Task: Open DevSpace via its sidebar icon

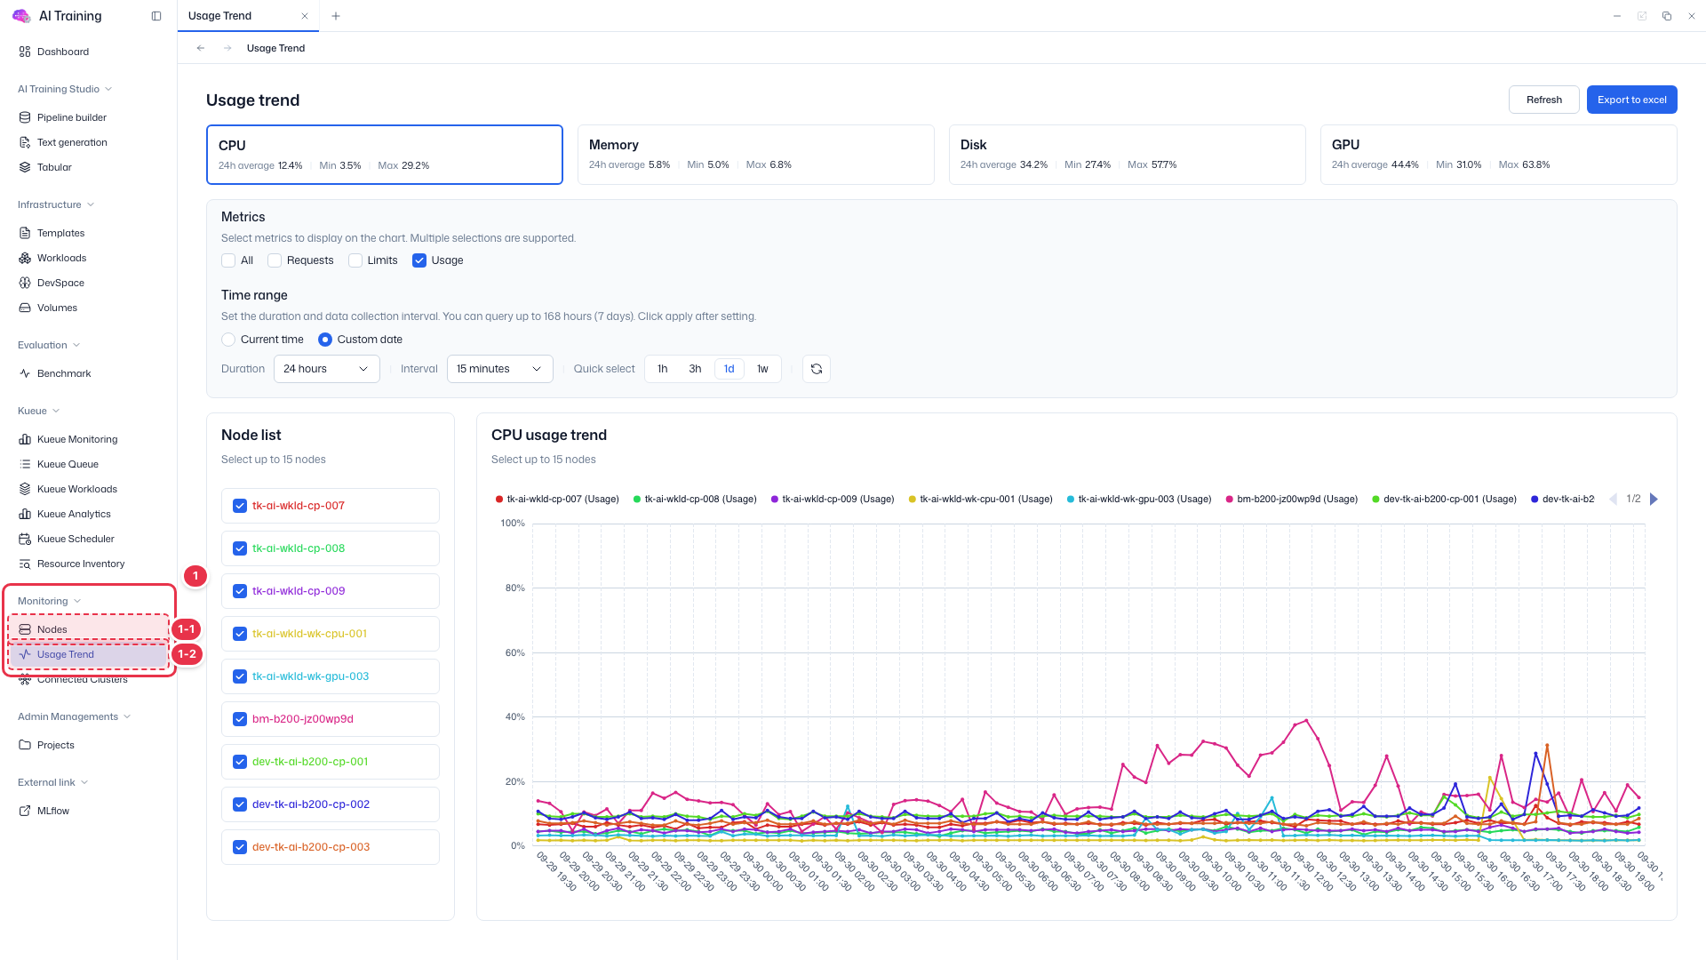Action: click(x=25, y=283)
